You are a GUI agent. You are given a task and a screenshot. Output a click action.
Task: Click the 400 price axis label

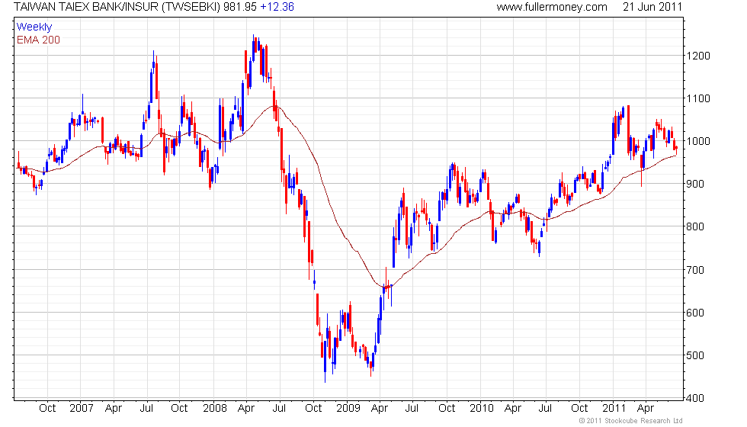click(695, 398)
